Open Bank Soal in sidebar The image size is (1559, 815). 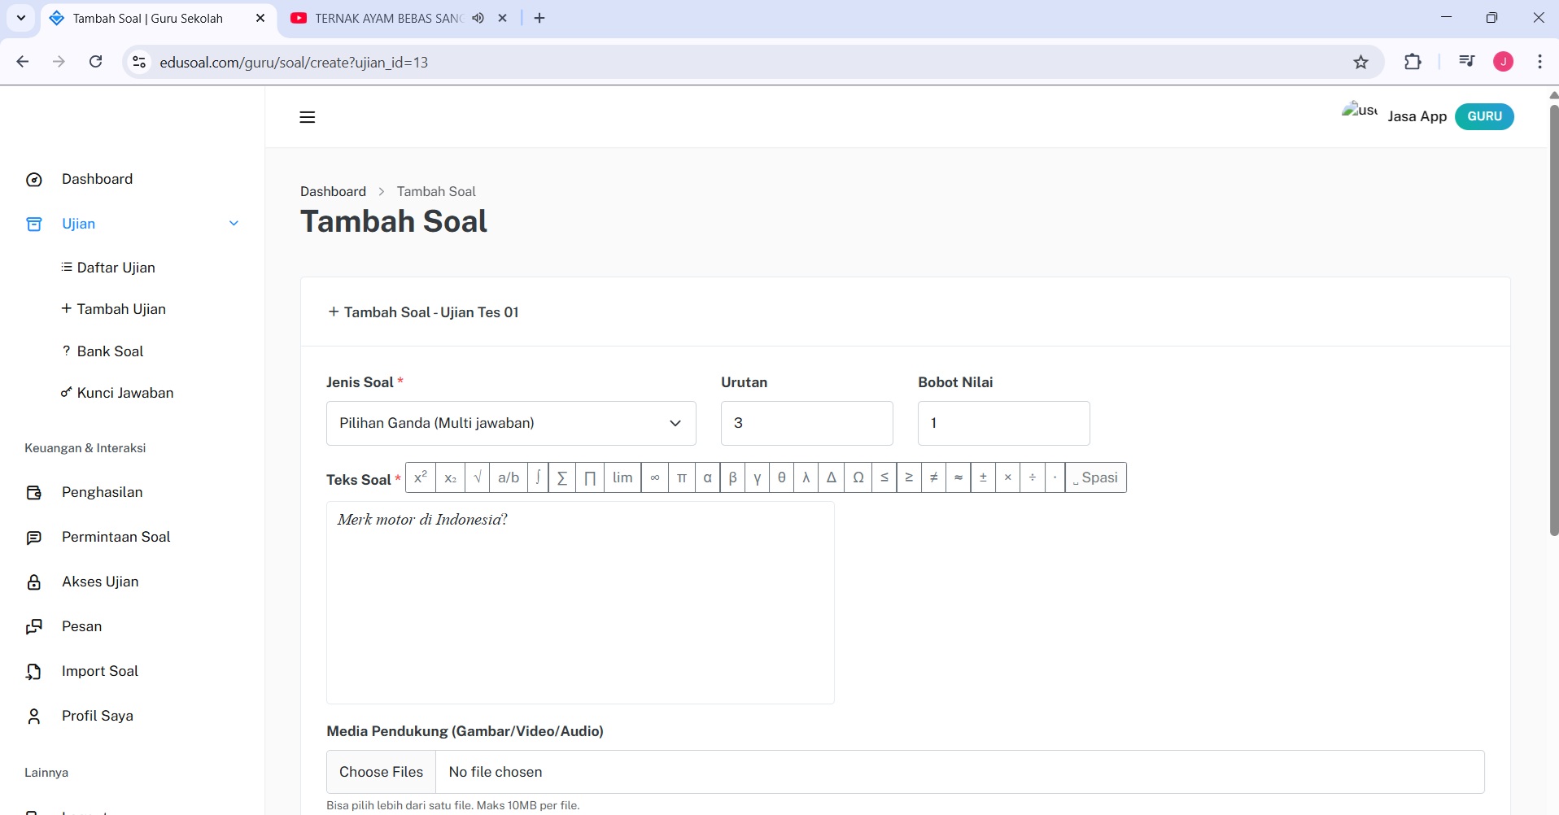point(110,351)
